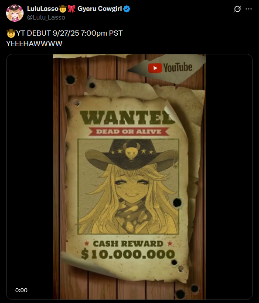
Task: Click the blue verified badge
Action: pyautogui.click(x=127, y=9)
